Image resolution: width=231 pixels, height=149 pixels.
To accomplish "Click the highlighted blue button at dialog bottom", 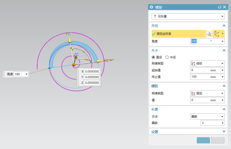I will point(203,140).
